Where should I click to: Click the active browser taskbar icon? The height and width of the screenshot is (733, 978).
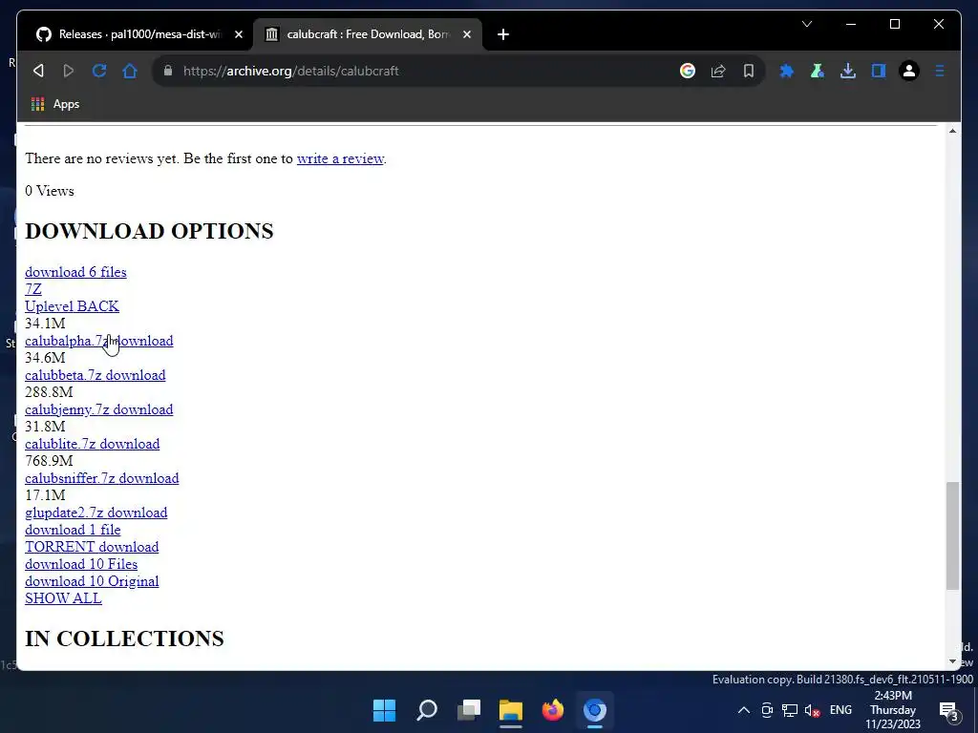[x=595, y=710]
